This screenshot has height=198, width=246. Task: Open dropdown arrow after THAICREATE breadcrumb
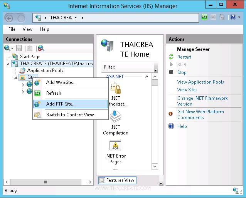(x=83, y=18)
